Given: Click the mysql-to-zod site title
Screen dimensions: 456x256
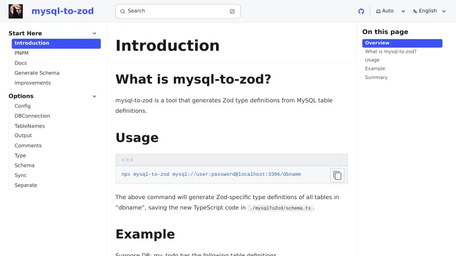Looking at the screenshot, I should tap(63, 11).
